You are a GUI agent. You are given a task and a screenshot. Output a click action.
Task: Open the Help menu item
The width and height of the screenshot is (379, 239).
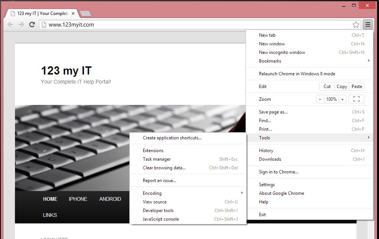pyautogui.click(x=310, y=202)
